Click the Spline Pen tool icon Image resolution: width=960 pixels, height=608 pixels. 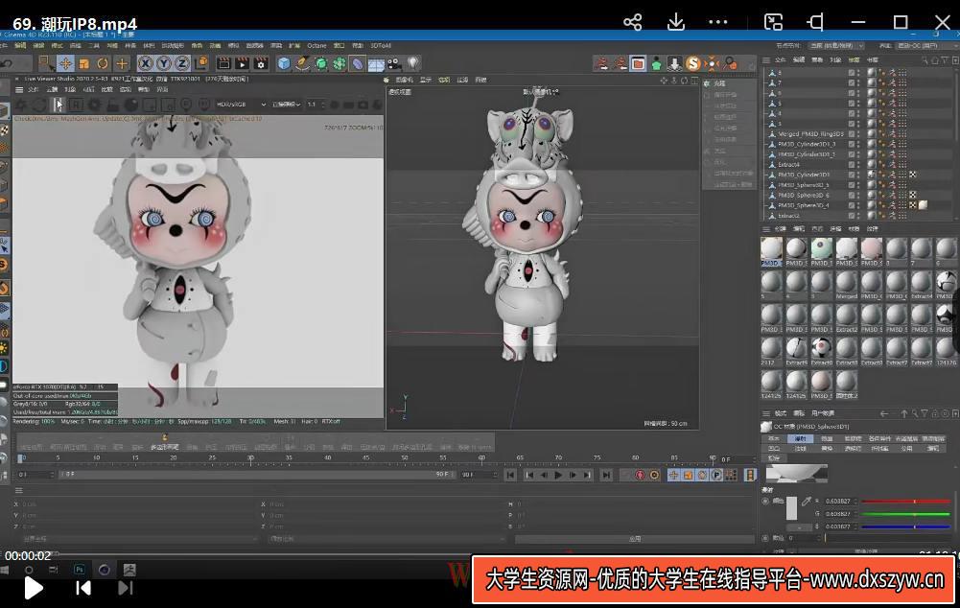(x=302, y=63)
